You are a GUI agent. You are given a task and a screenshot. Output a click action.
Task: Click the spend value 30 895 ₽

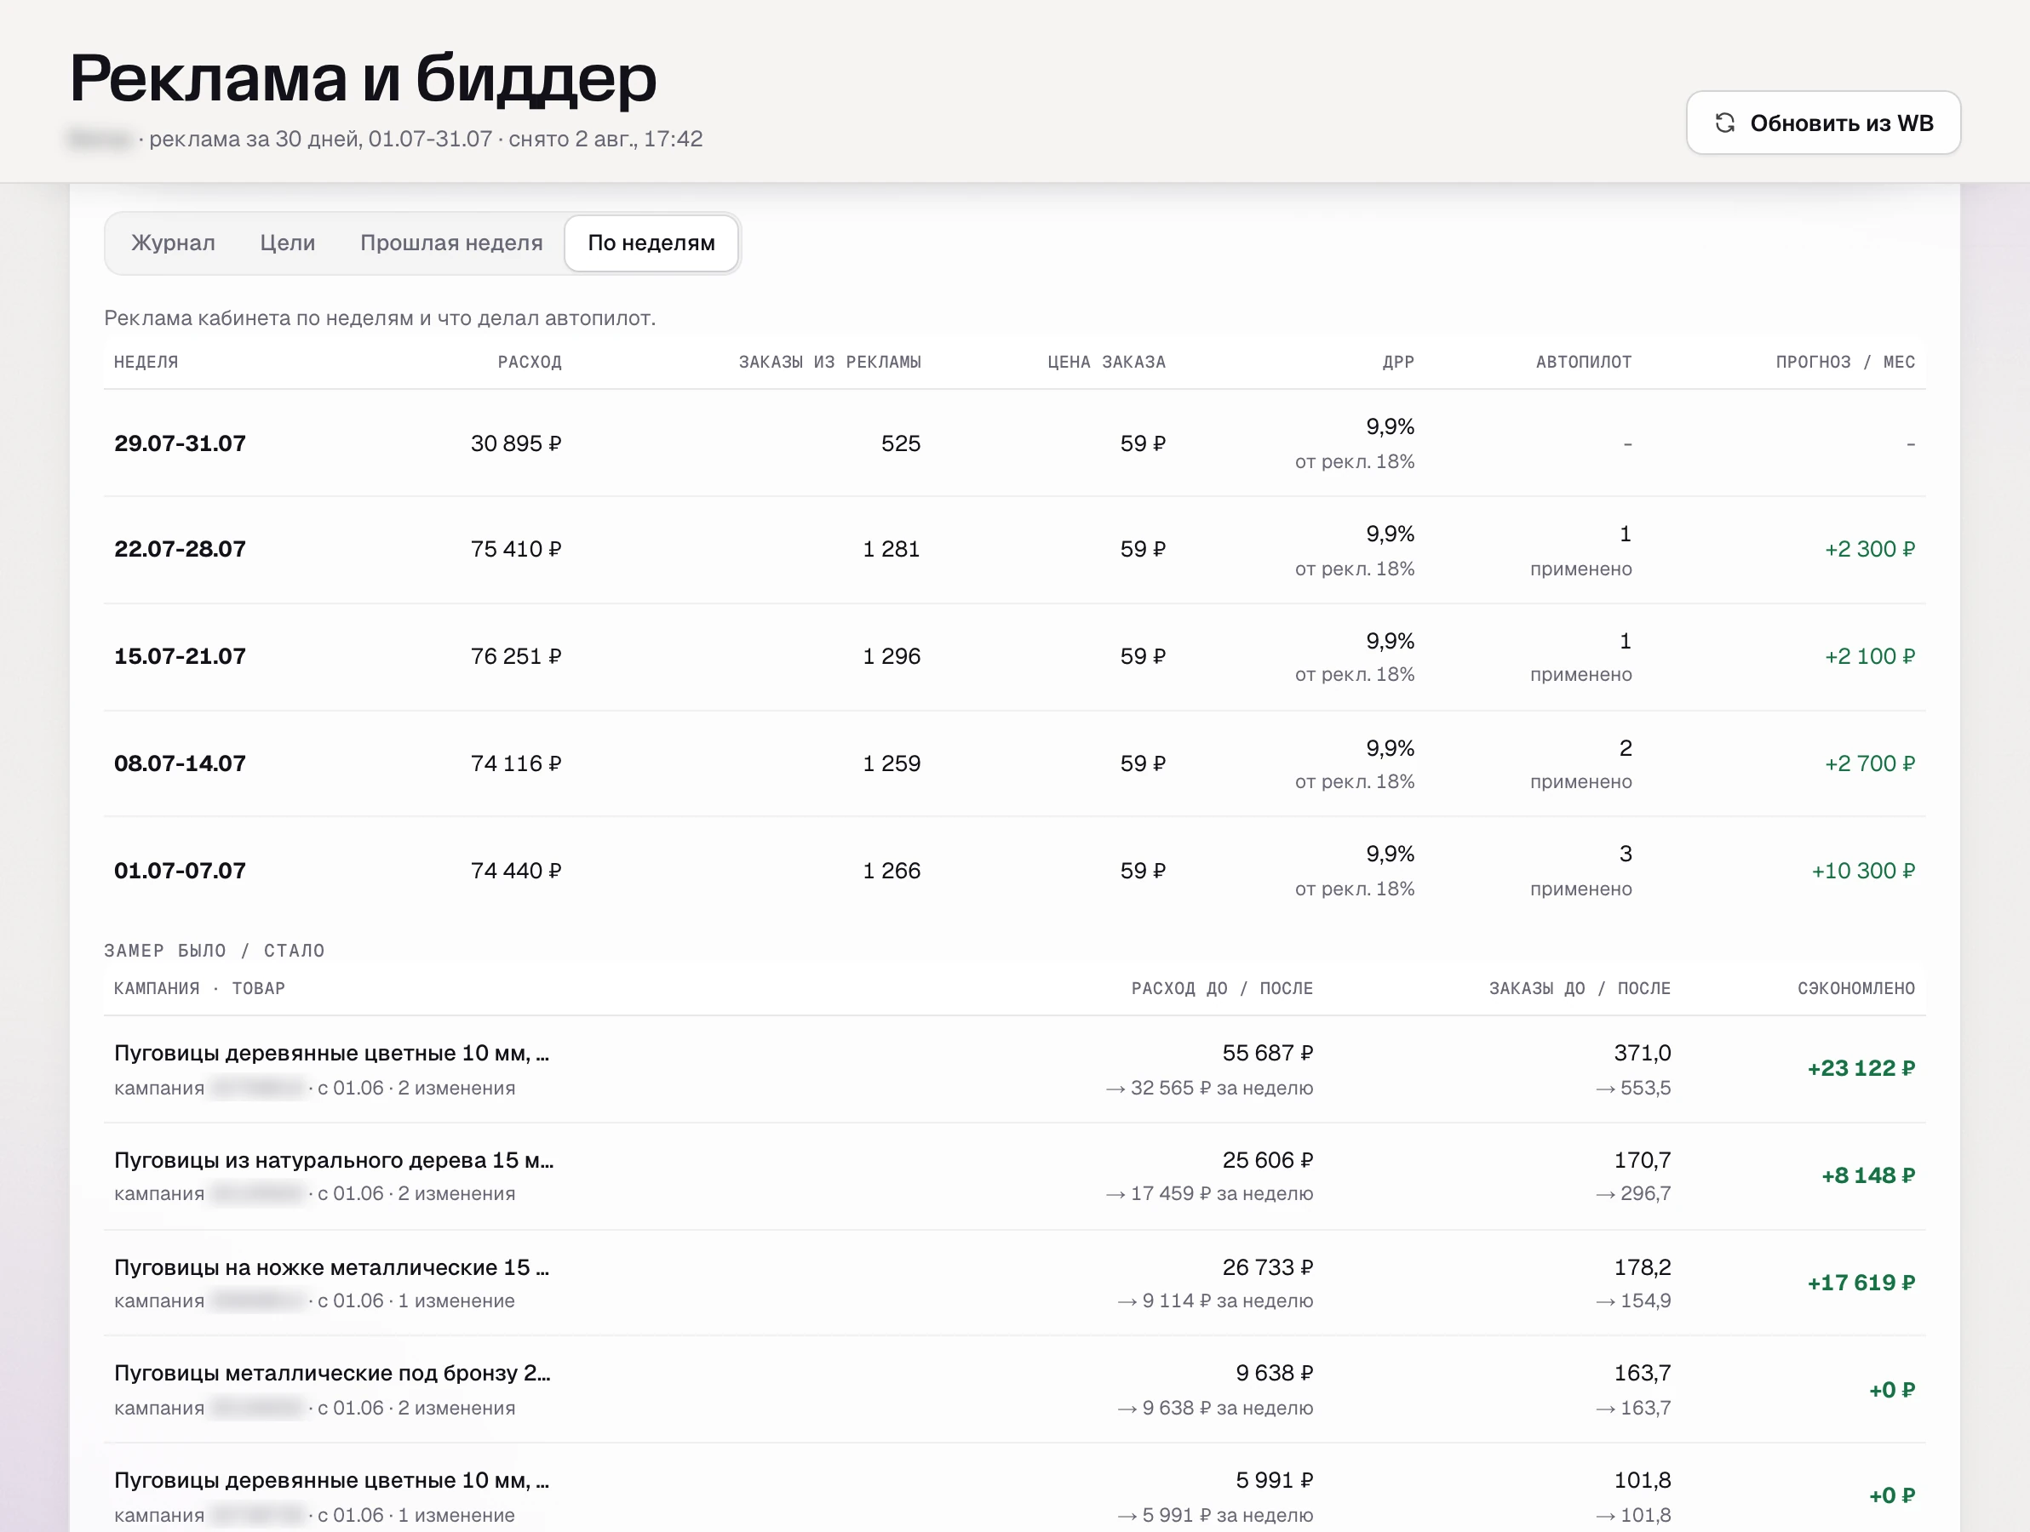click(516, 444)
